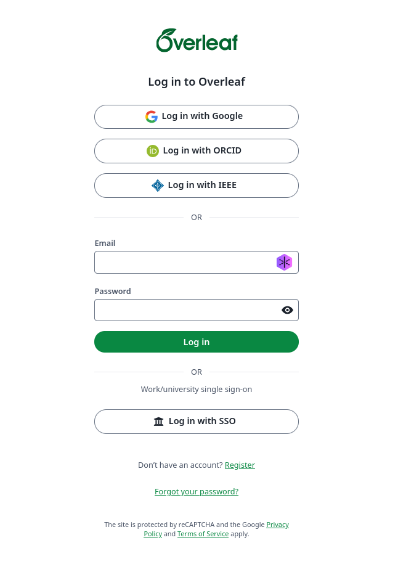Click the Email field label
This screenshot has width=398, height=572.
point(105,243)
